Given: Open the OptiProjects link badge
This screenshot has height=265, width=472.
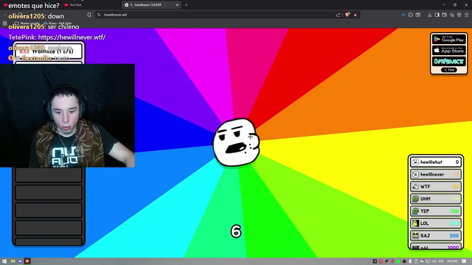Looking at the screenshot, I should click(x=449, y=61).
